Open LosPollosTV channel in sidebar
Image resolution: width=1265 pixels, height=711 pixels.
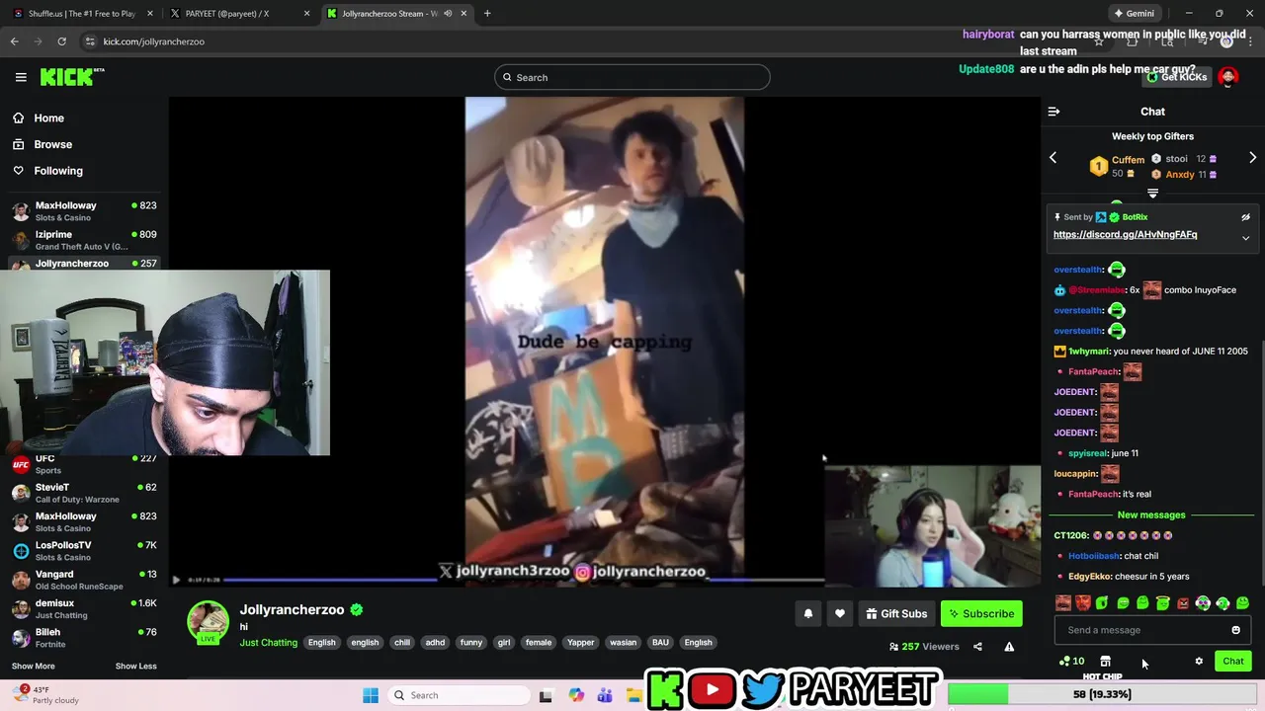click(84, 551)
